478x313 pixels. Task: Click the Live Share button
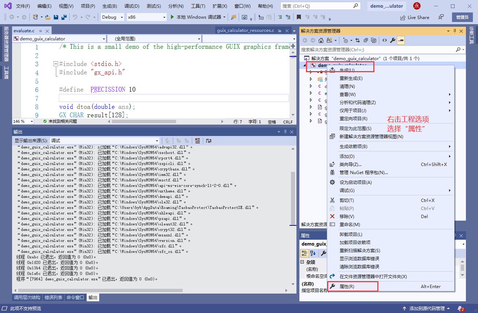click(x=415, y=17)
